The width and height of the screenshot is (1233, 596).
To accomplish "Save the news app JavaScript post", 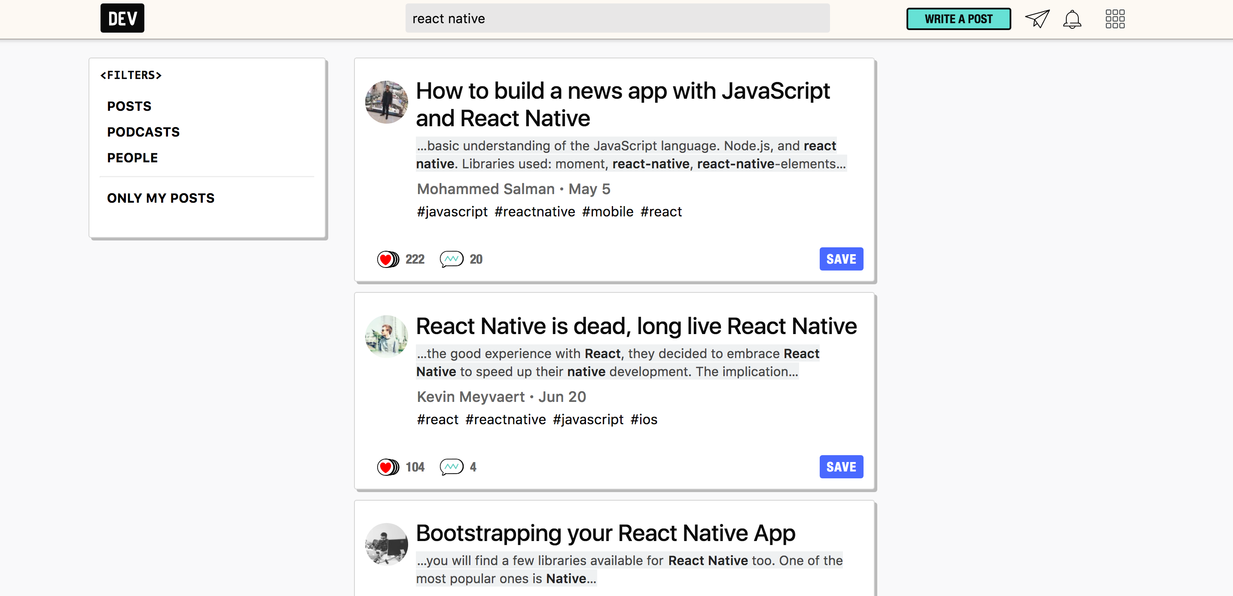I will pos(841,259).
